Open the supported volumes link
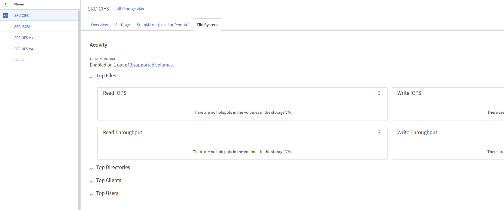Screen dimensions: 504x210 click(153, 65)
